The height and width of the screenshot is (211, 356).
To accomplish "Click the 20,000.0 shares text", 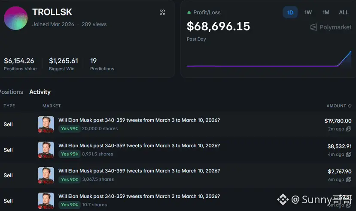I will 100,128.
